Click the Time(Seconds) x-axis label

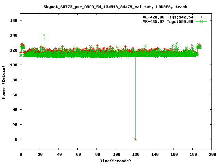coord(116,161)
